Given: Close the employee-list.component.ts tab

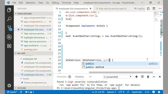Looking at the screenshot, I should pyautogui.click(x=91, y=9).
